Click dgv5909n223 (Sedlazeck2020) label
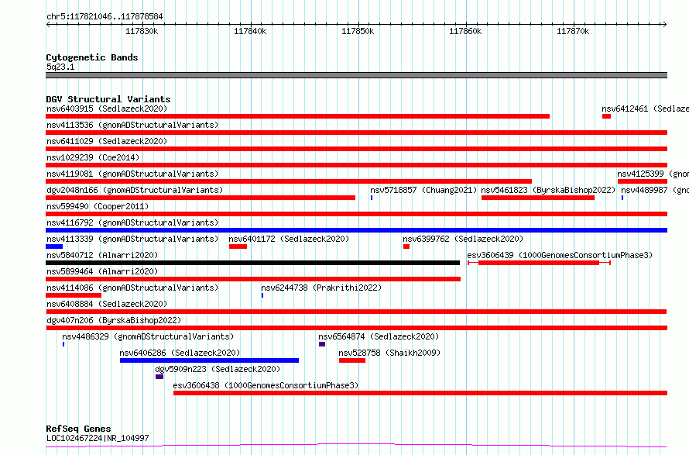Screen dimensions: 689x455 (x=218, y=369)
